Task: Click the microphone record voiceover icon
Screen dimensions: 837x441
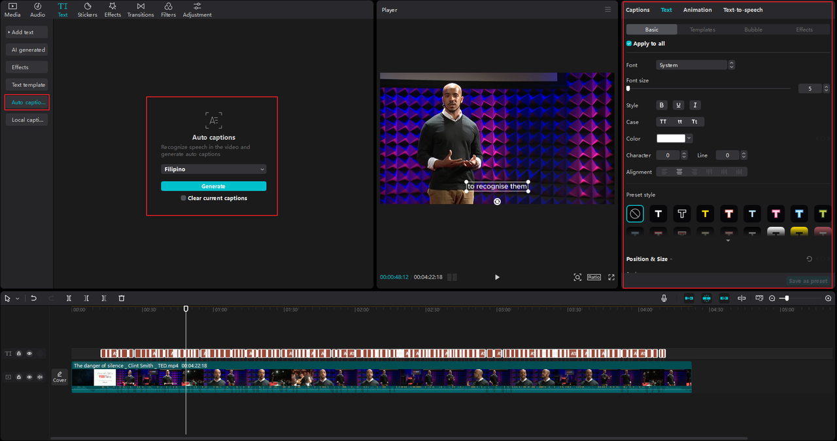Action: point(664,298)
